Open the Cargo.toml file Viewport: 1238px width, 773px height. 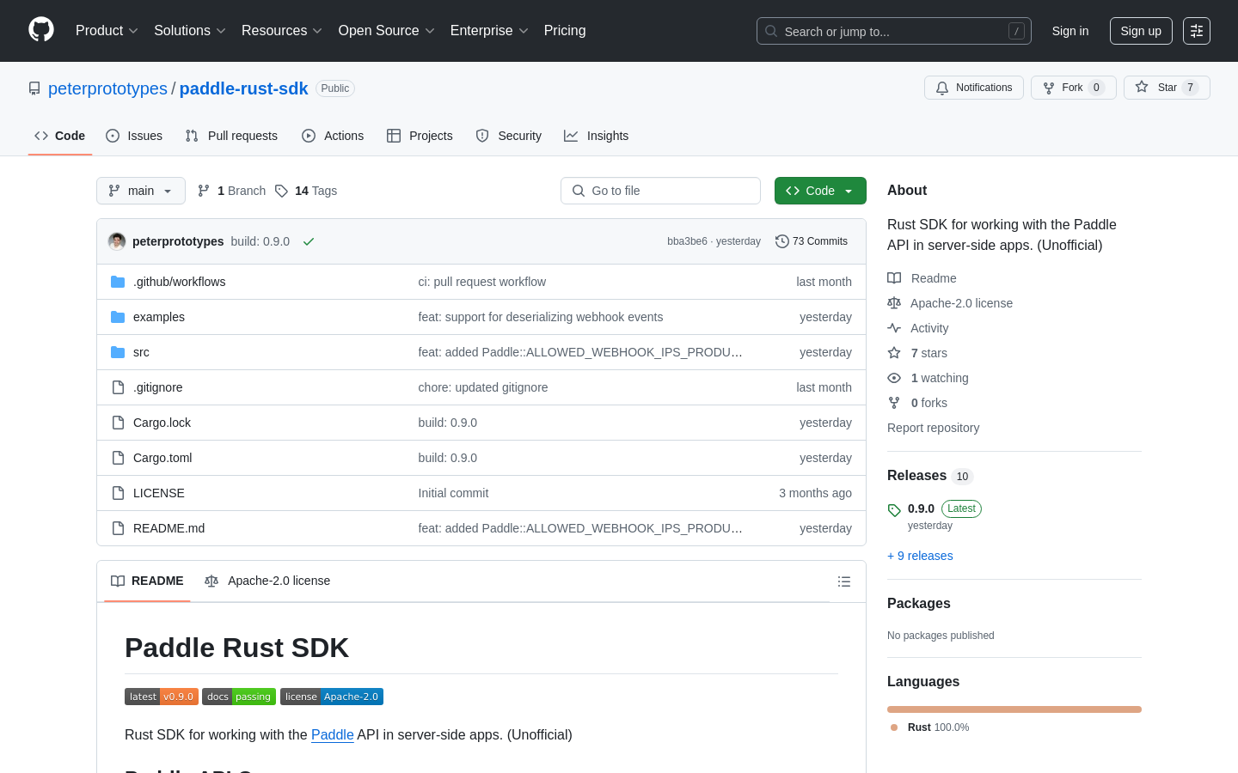pyautogui.click(x=162, y=458)
